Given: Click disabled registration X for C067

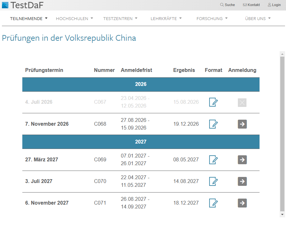Looking at the screenshot, I should click(x=242, y=102).
